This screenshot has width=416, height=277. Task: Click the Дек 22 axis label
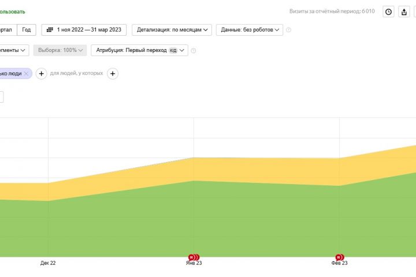click(x=48, y=263)
